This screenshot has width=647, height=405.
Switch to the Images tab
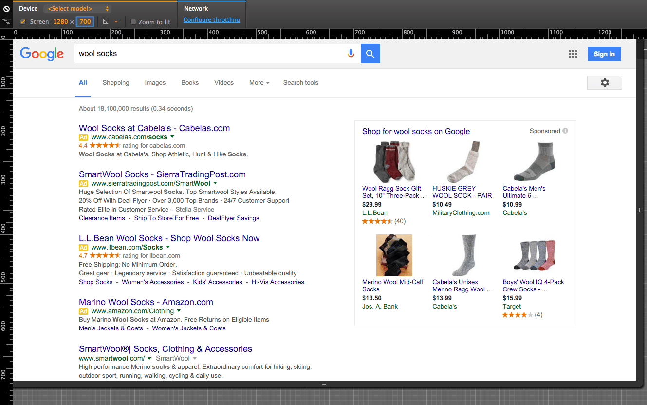155,83
